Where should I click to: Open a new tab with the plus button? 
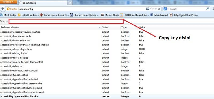click(x=70, y=3)
